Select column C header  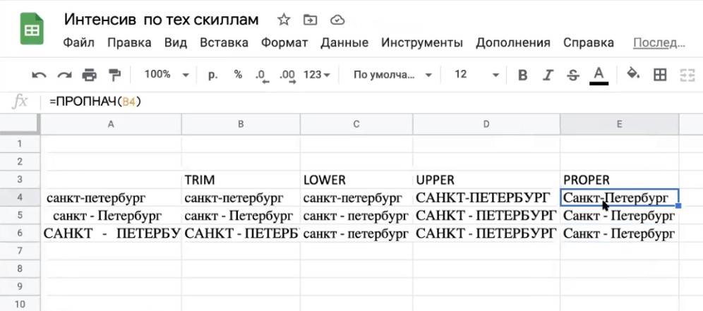pyautogui.click(x=356, y=124)
